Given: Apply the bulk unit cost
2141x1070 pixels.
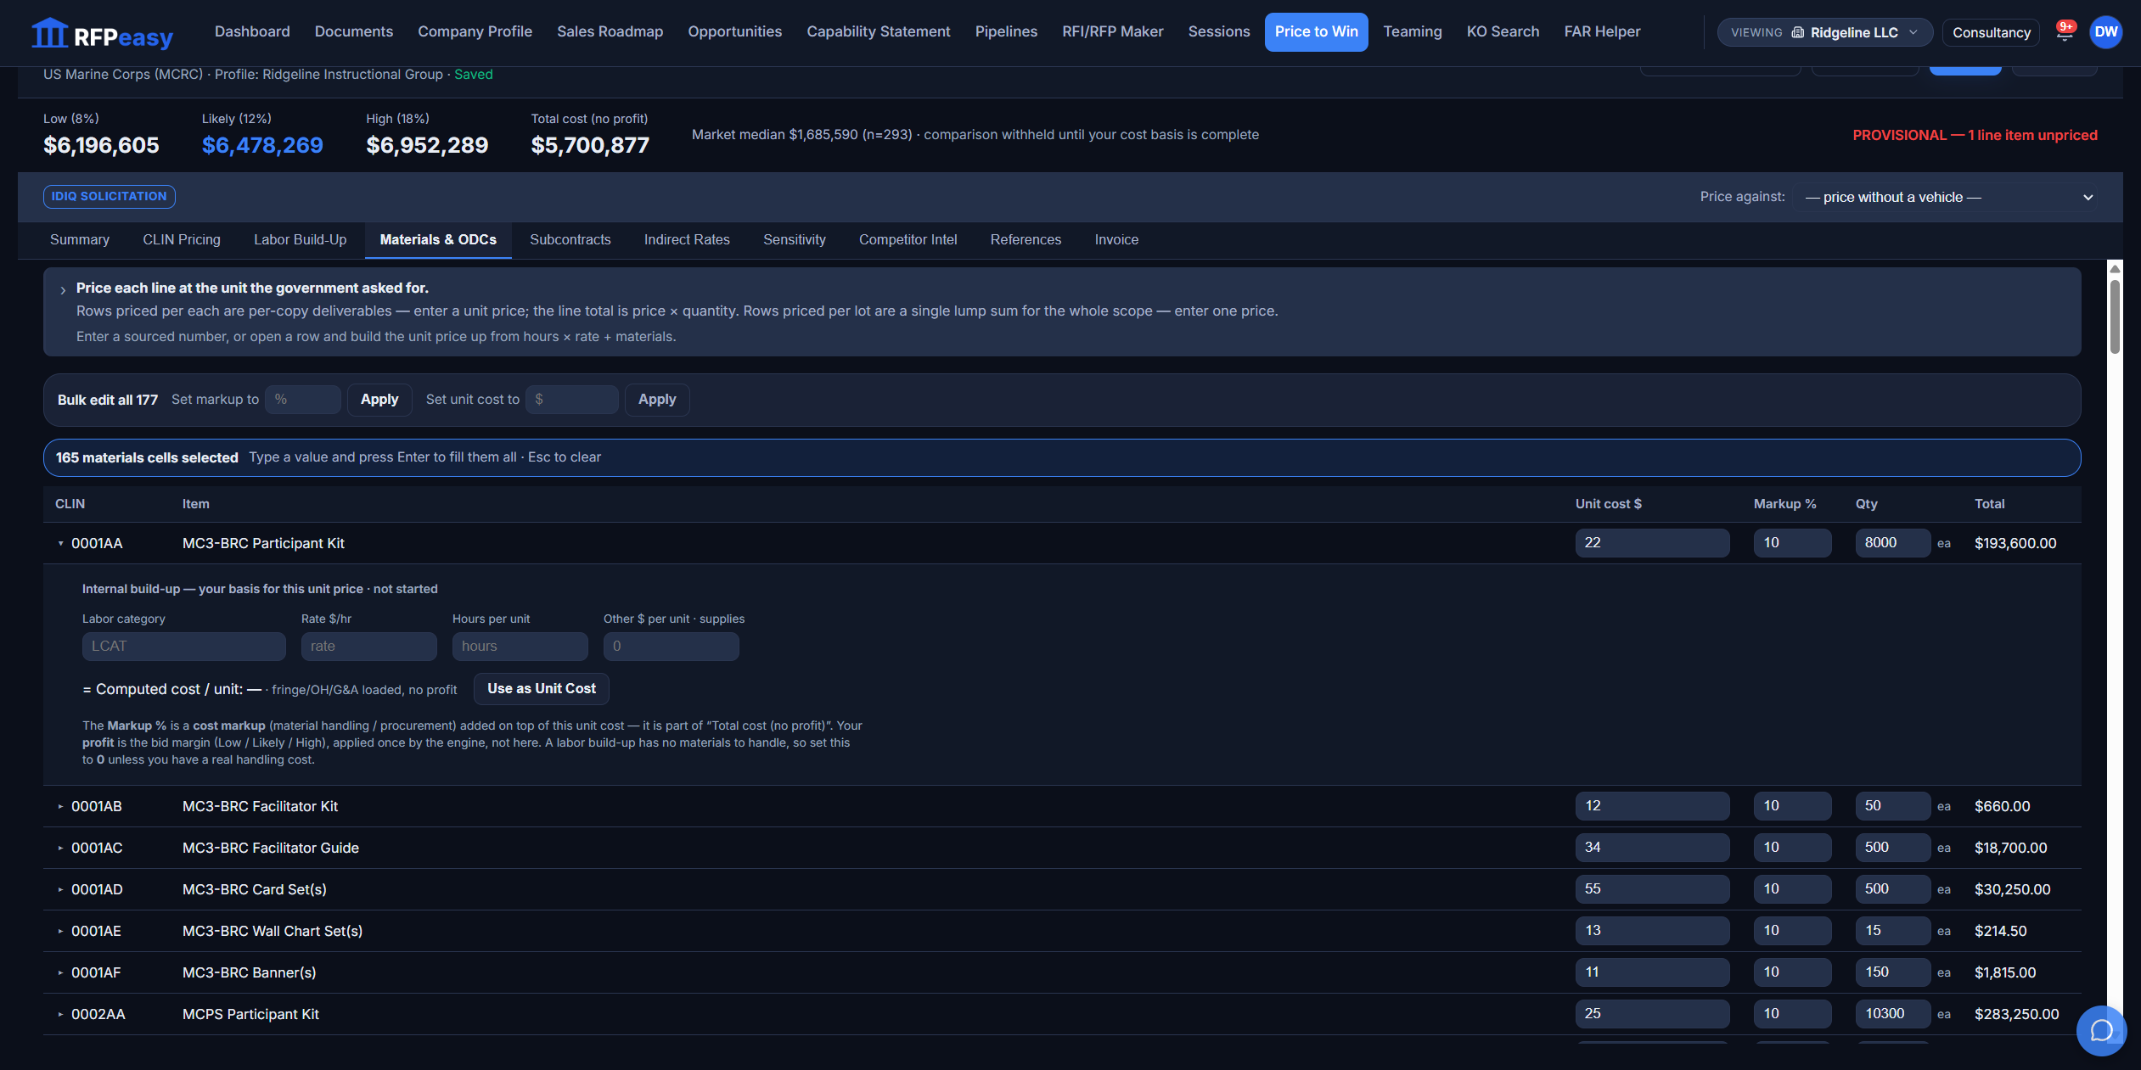Looking at the screenshot, I should coord(657,400).
